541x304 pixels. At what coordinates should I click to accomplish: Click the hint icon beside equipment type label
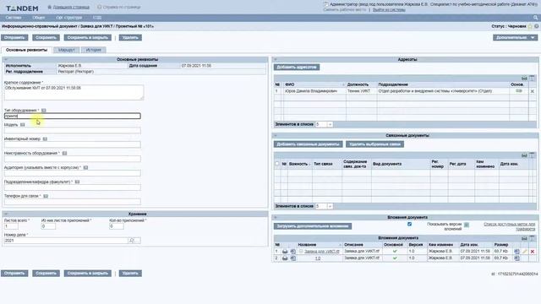(x=44, y=111)
